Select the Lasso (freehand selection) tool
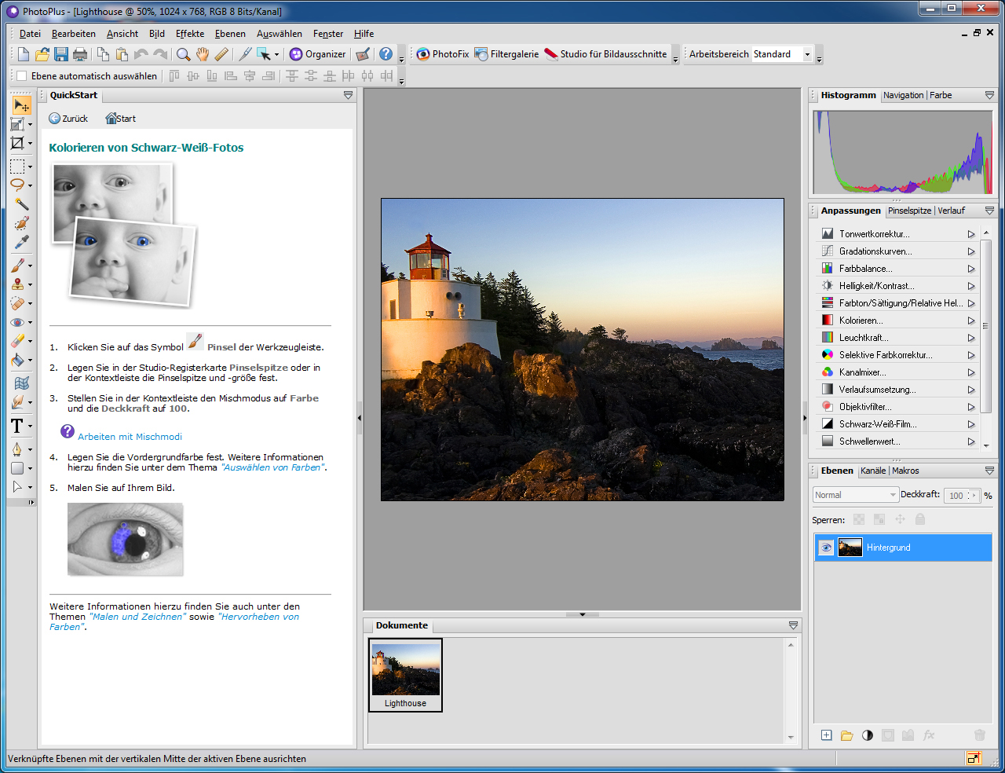The height and width of the screenshot is (773, 1005). point(17,185)
